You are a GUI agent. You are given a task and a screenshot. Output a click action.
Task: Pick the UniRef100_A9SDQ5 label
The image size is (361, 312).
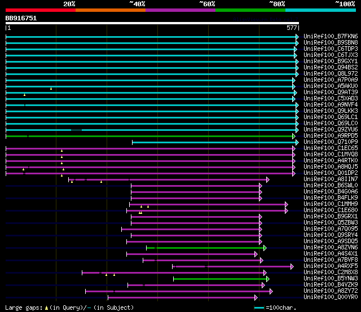click(331, 241)
